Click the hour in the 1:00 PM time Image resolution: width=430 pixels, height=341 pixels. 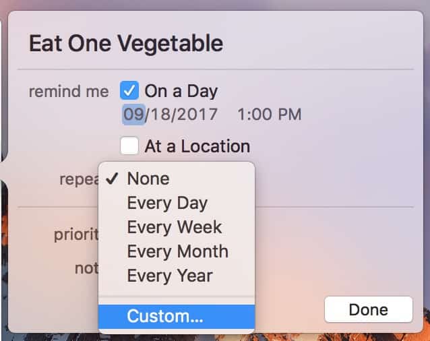coord(241,114)
